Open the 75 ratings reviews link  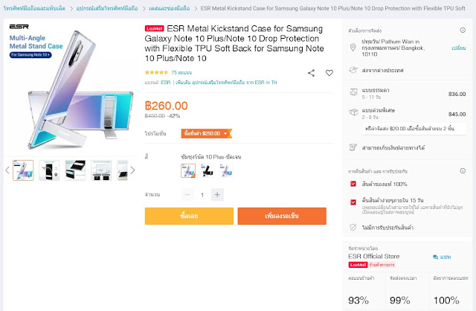click(181, 73)
